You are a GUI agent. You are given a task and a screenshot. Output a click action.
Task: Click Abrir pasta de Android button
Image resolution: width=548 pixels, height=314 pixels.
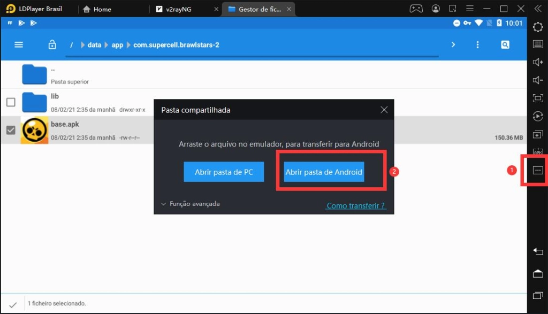(x=324, y=172)
